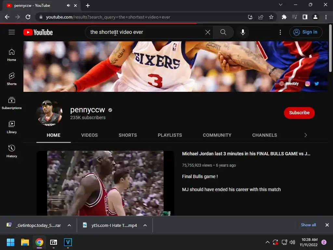The height and width of the screenshot is (250, 333).
Task: Open the YouTube settings three-dot menu
Action: pyautogui.click(x=280, y=32)
